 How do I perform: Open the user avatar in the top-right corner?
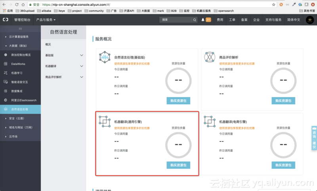pos(310,20)
